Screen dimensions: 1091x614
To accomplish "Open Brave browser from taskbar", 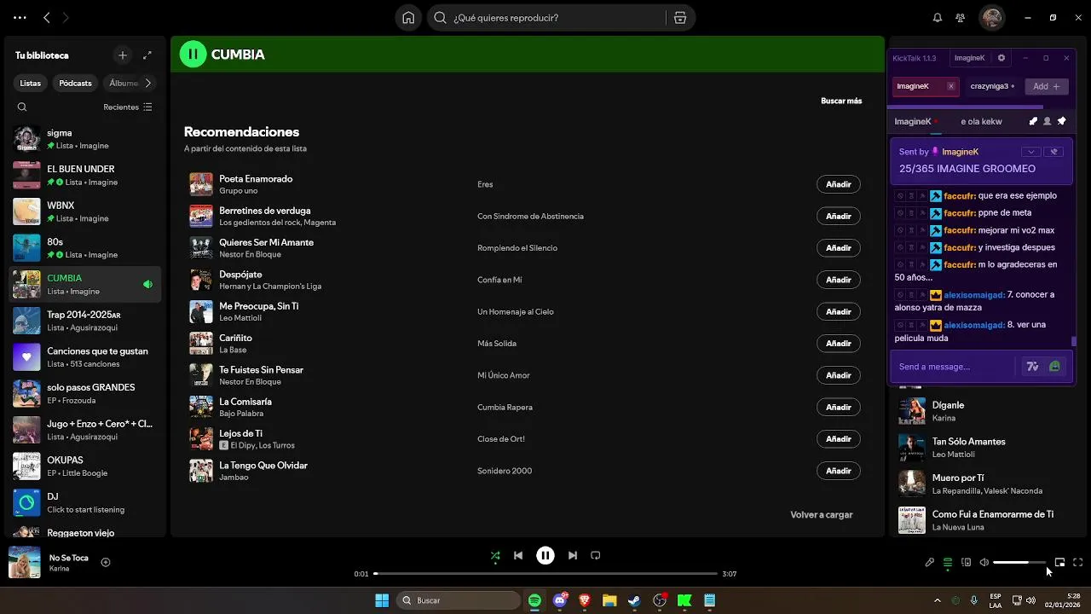I will pos(585,600).
